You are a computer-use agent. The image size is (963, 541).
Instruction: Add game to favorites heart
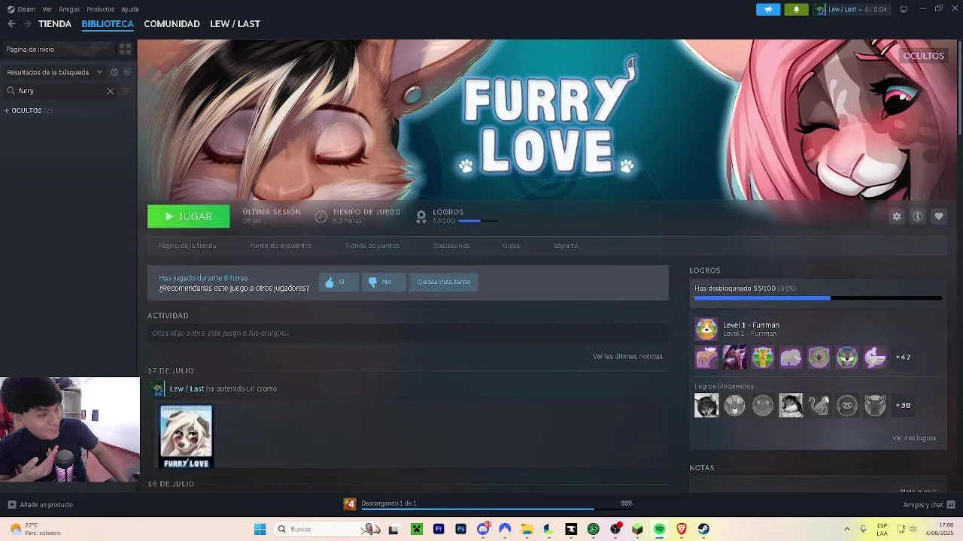pyautogui.click(x=939, y=216)
